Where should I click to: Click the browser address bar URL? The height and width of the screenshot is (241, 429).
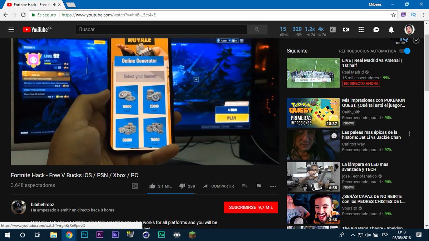tap(109, 15)
